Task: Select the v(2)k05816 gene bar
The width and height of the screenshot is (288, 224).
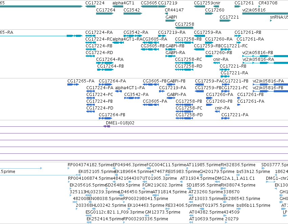Action: [265, 14]
